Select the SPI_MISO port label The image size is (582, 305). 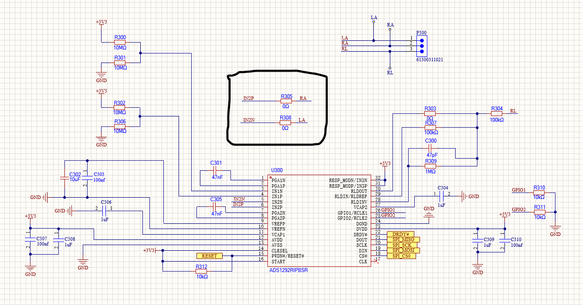[x=403, y=239]
